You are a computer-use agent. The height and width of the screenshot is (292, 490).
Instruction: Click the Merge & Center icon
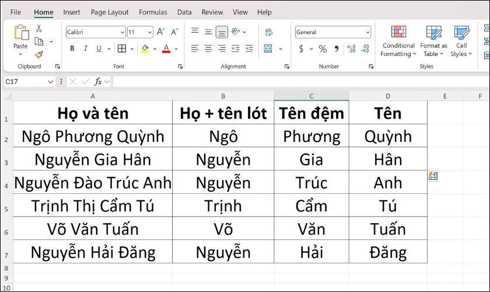[268, 49]
